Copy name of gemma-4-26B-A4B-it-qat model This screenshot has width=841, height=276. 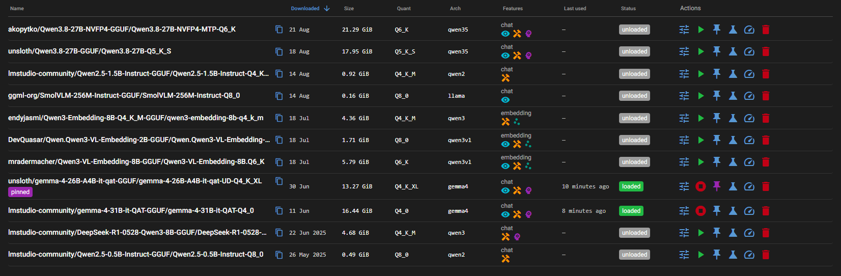click(x=279, y=181)
